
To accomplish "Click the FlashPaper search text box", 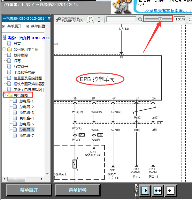I will (121, 19).
